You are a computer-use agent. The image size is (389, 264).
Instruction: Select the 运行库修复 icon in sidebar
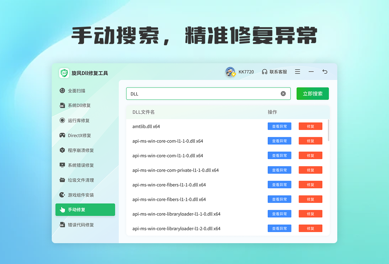(62, 121)
